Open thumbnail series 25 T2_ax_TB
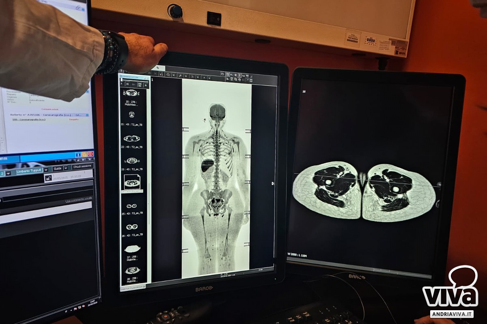The width and height of the screenshot is (487, 324). (131, 206)
